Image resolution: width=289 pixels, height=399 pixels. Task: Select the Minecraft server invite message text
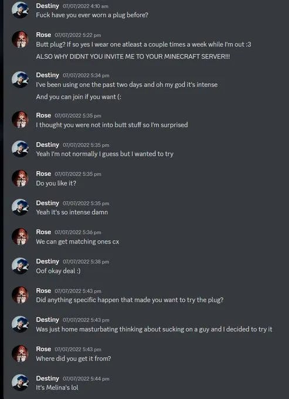[133, 56]
